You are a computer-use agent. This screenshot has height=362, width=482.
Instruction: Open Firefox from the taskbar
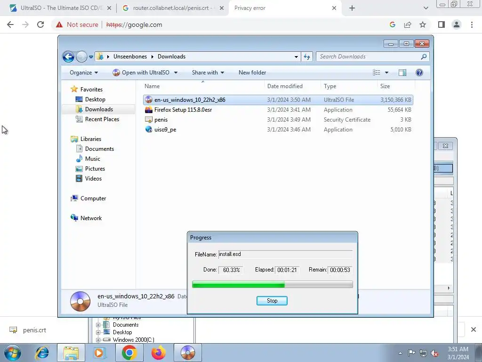(158, 353)
